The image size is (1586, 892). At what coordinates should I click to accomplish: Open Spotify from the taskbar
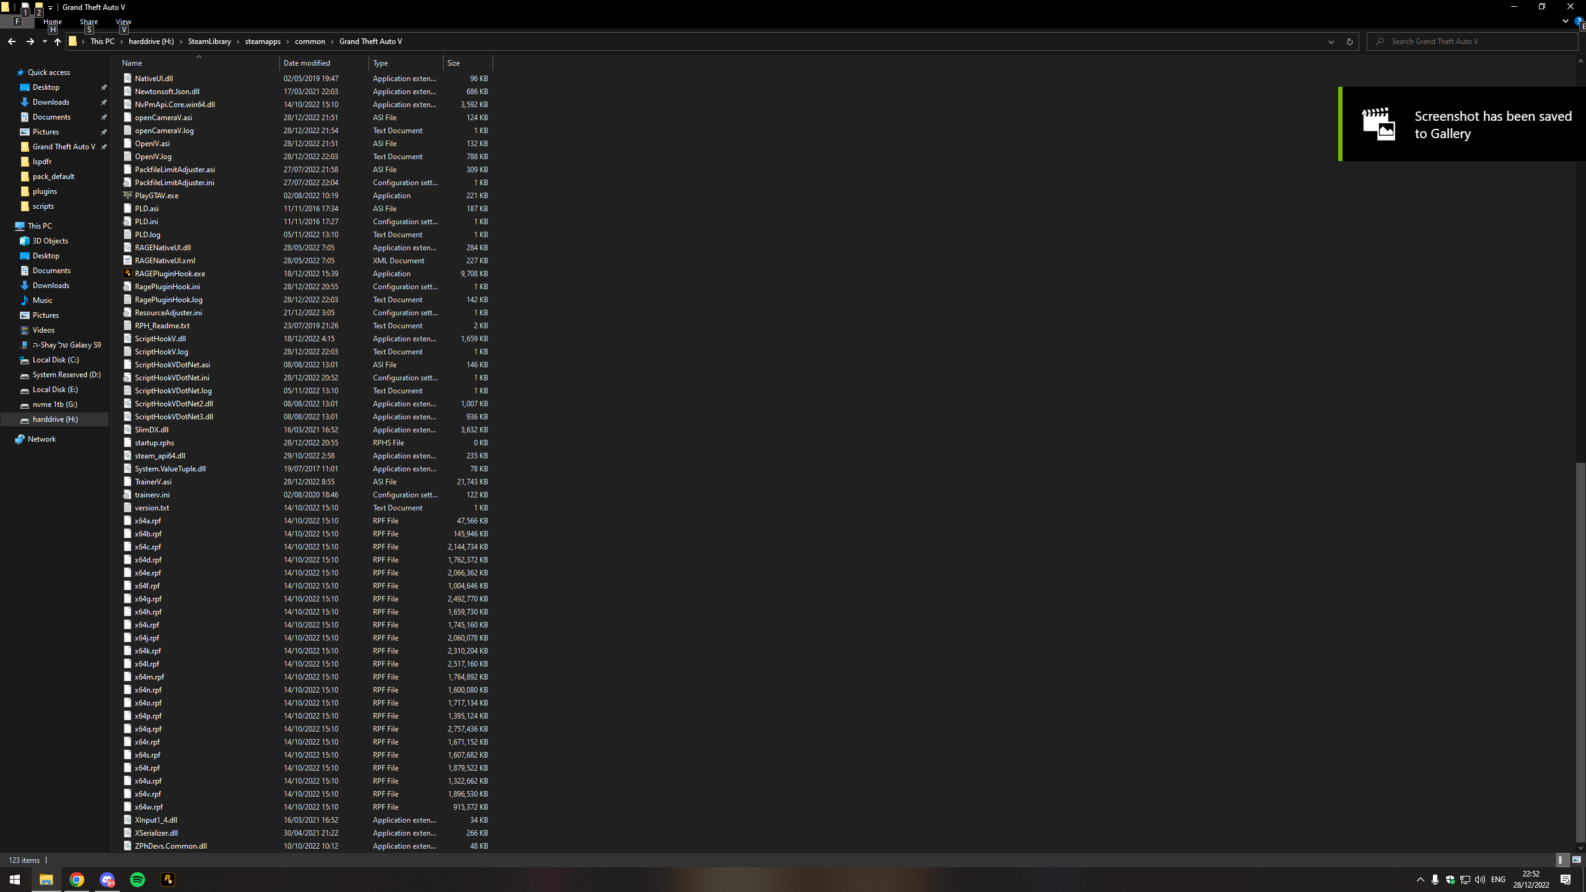(x=138, y=880)
